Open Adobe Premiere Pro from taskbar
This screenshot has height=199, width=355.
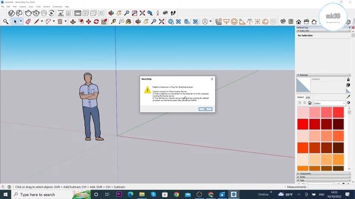tap(119, 195)
